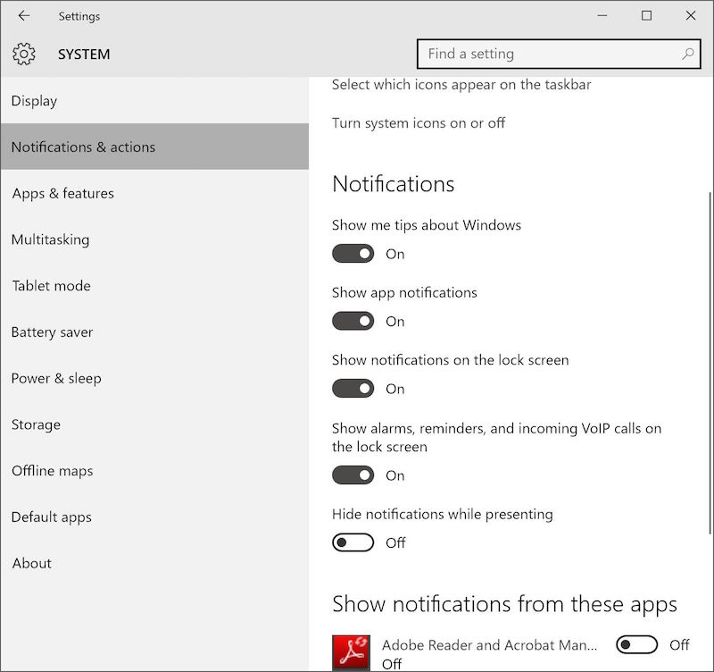714x672 pixels.
Task: Minimize the Settings window
Action: coord(602,16)
